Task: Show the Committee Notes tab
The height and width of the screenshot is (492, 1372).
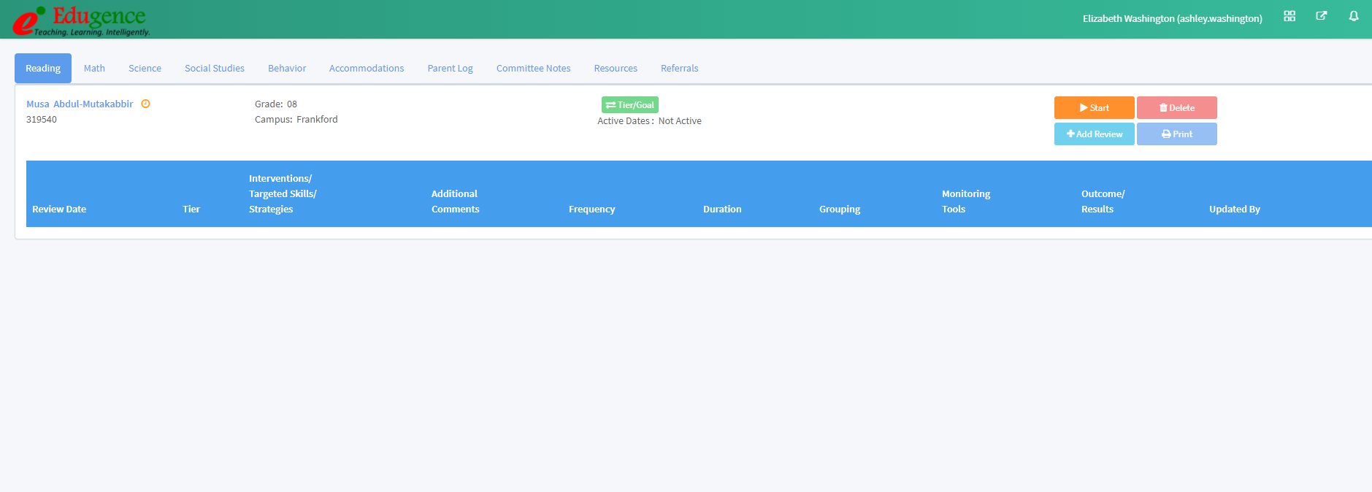Action: click(x=533, y=69)
